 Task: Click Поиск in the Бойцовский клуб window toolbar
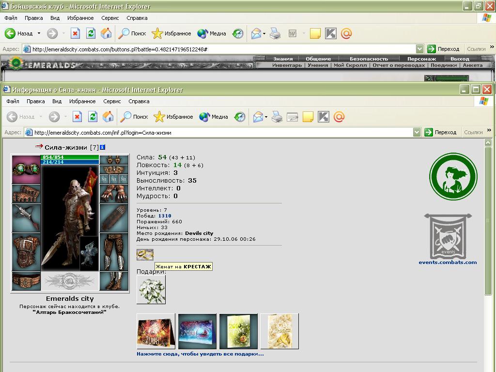[132, 33]
